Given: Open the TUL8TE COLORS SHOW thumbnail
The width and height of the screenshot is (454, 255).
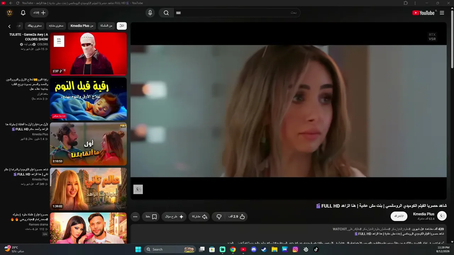Looking at the screenshot, I should tap(88, 53).
